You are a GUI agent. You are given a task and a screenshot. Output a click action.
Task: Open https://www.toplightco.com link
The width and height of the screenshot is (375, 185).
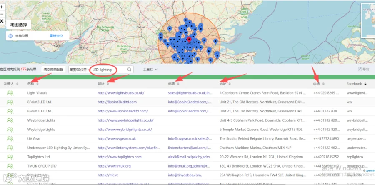coord(119,157)
